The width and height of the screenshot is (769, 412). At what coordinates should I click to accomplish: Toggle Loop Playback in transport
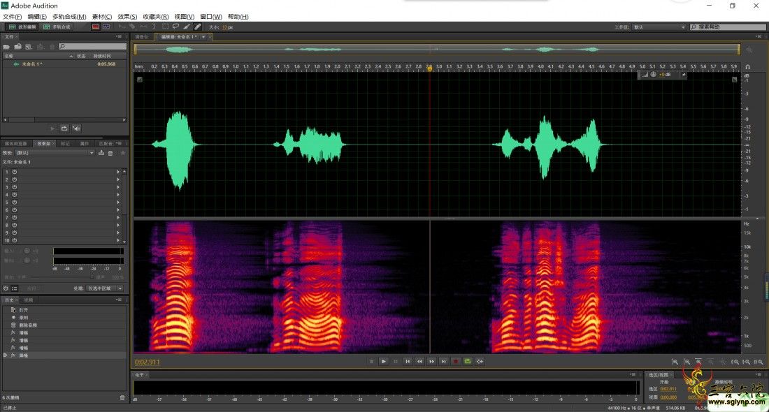[468, 362]
